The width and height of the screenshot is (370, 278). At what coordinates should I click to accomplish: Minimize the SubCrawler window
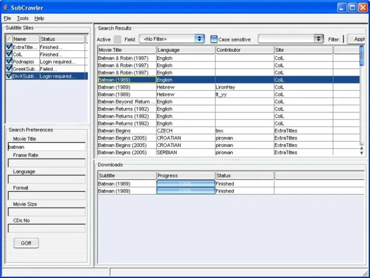(342, 7)
